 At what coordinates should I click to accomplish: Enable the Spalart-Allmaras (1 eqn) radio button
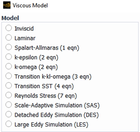pos(9,47)
